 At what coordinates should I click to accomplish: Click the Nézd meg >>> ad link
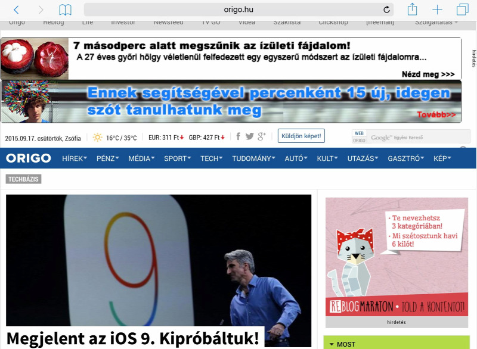(428, 74)
